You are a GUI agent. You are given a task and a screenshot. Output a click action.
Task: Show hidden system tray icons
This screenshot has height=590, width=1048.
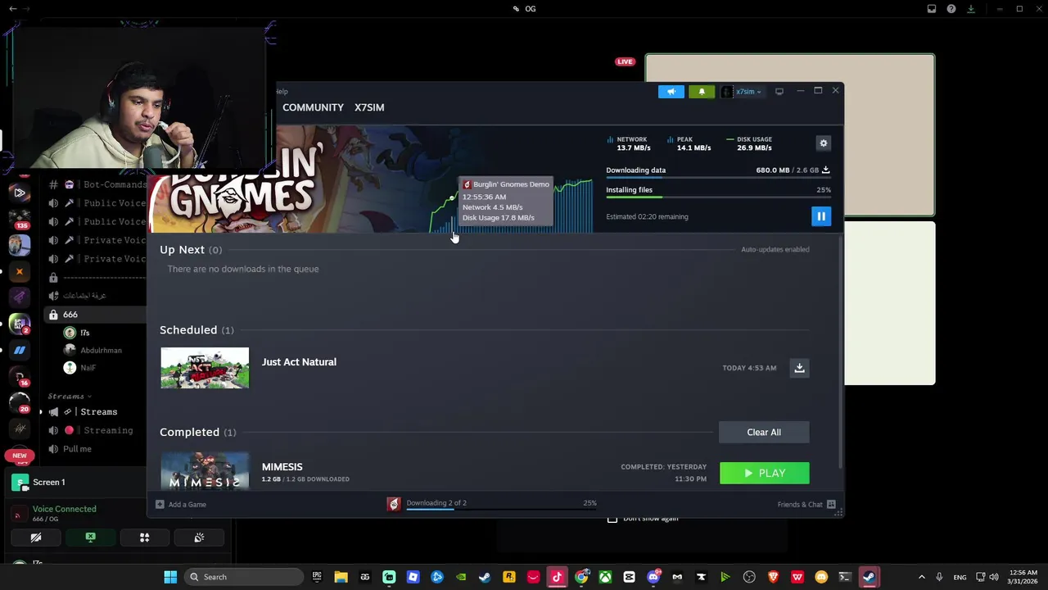(921, 577)
